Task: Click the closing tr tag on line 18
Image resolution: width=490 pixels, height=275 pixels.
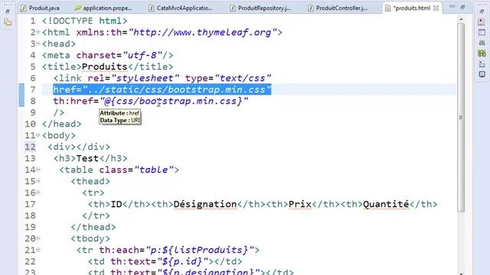Action: coord(96,215)
